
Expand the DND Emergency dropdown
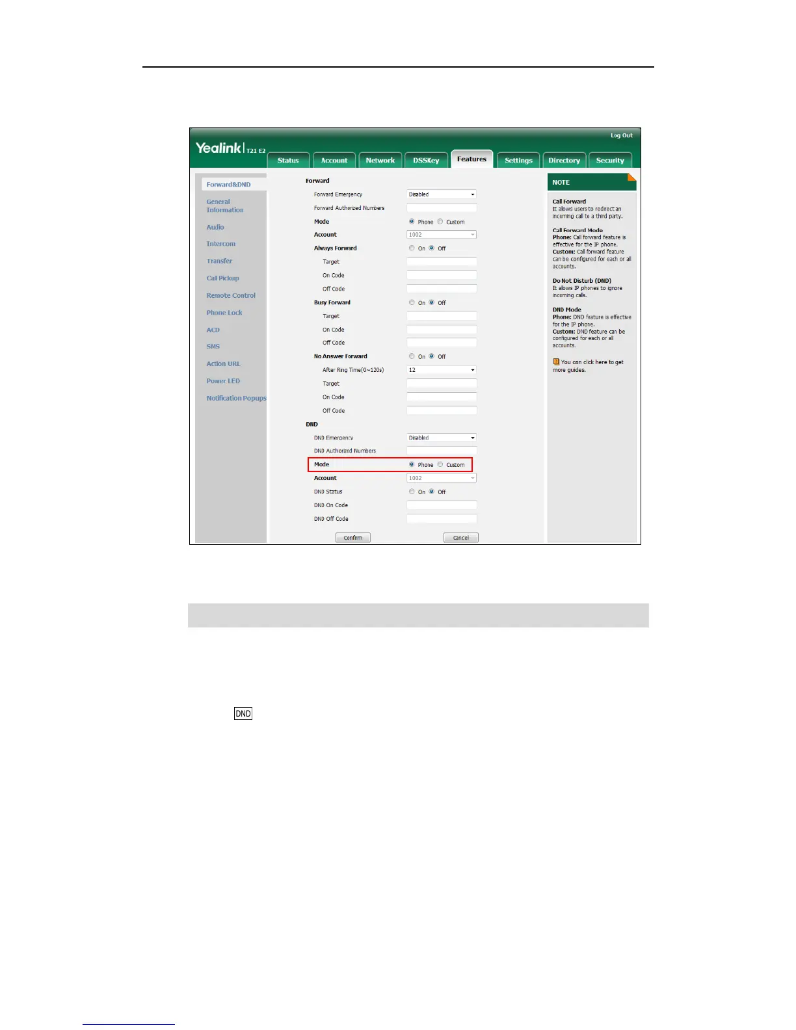442,438
